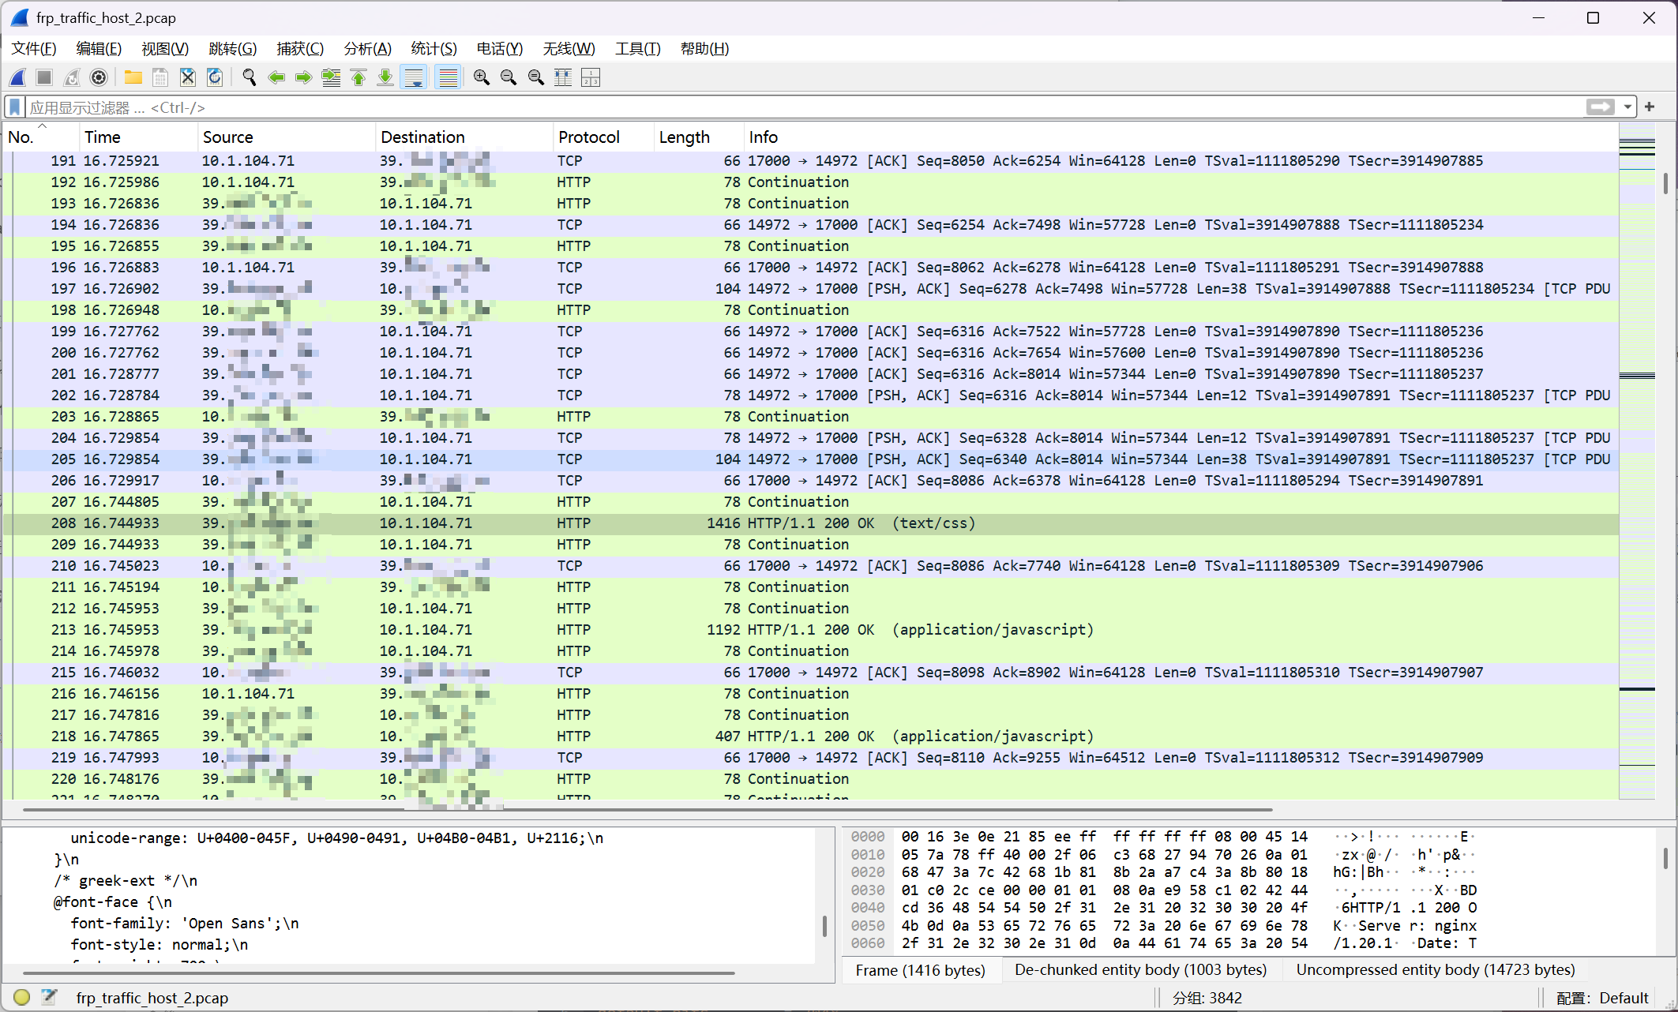This screenshot has width=1678, height=1012.
Task: Sort by the Info column header
Action: pos(1181,137)
